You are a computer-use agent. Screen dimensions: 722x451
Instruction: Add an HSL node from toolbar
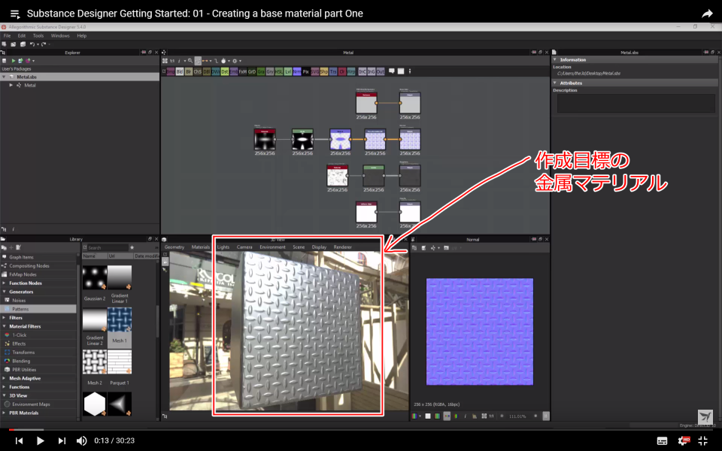279,72
